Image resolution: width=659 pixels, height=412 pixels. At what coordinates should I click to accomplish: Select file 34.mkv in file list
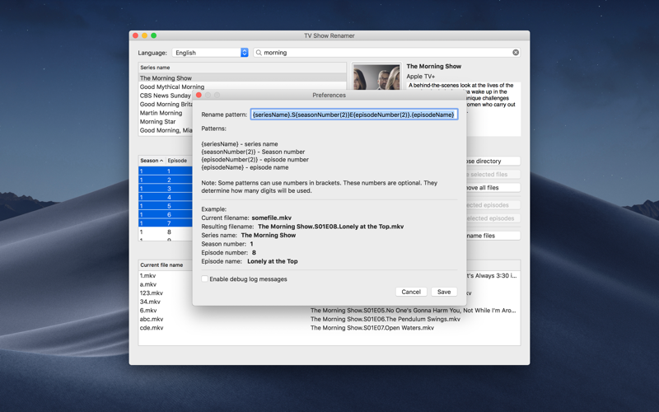tap(150, 302)
